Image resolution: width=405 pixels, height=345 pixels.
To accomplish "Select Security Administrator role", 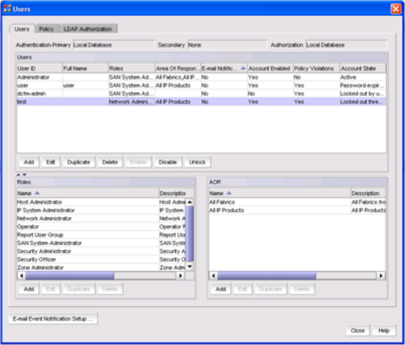I will coord(101,251).
